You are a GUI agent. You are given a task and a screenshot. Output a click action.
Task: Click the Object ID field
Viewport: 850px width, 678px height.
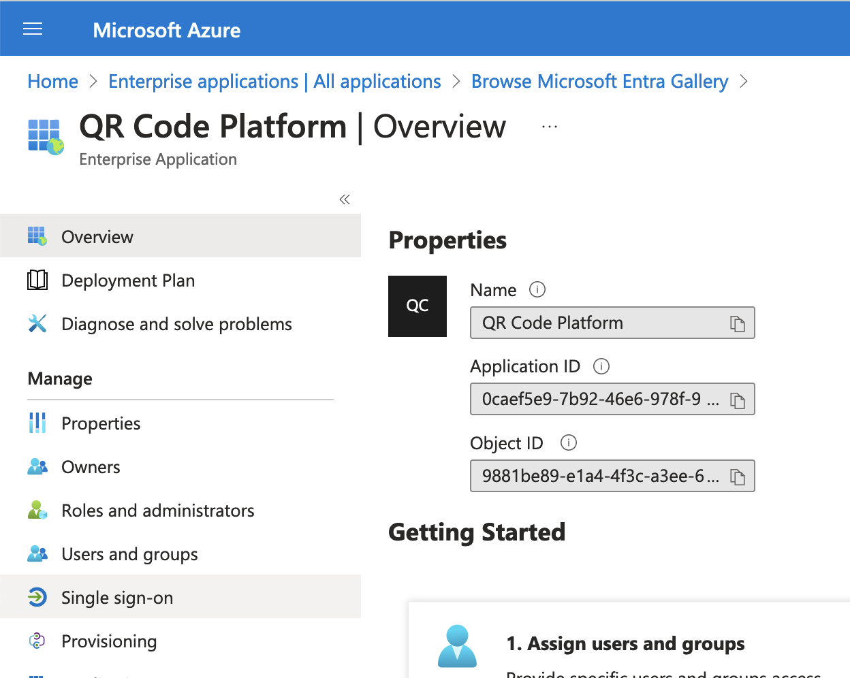[612, 476]
